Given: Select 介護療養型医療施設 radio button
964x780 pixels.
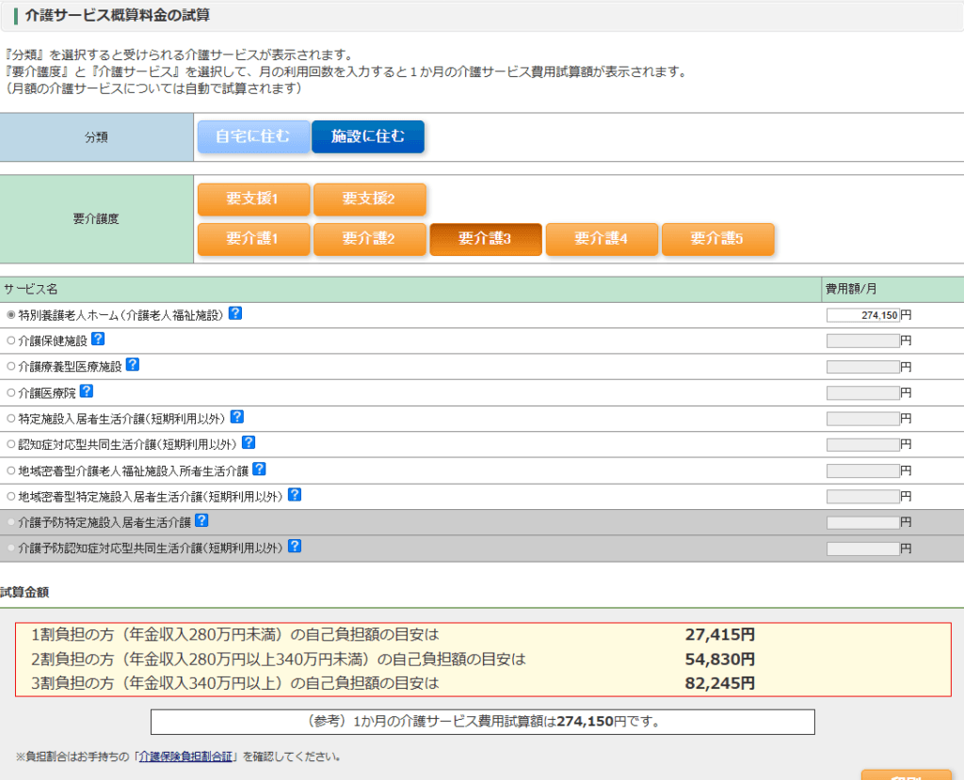Looking at the screenshot, I should [11, 366].
